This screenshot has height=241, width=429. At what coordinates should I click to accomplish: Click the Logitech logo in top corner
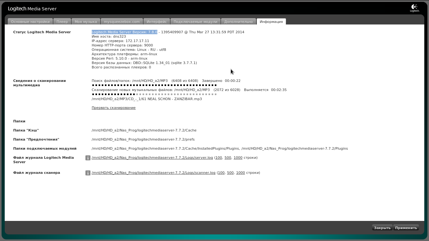[415, 8]
